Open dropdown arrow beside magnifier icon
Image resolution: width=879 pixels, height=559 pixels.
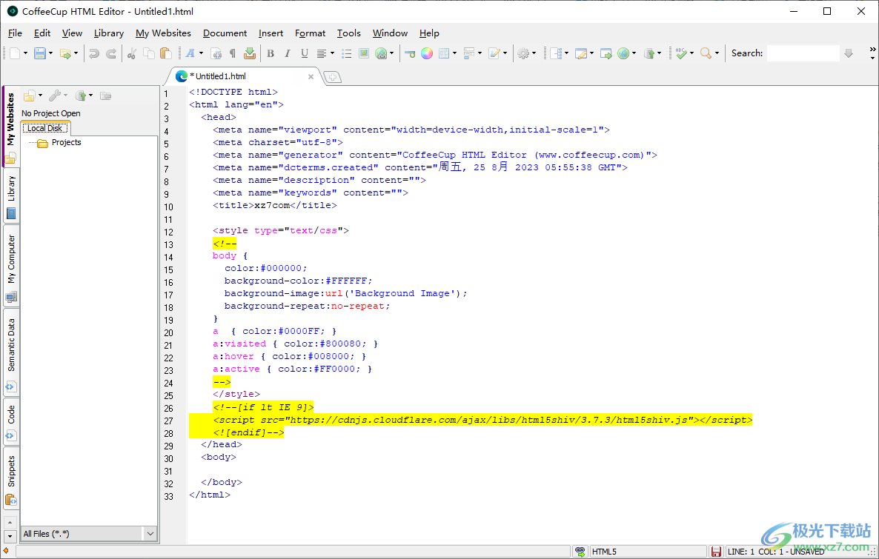coord(717,53)
